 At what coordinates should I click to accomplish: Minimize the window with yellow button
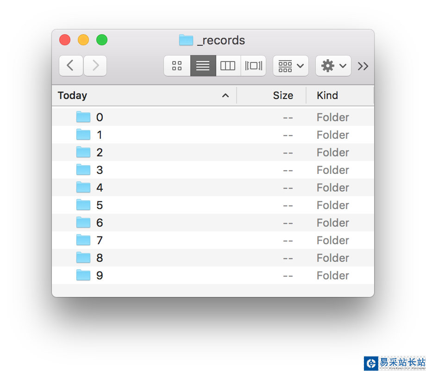point(83,40)
